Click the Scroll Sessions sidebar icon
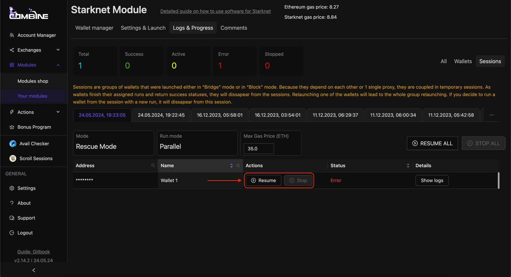The height and width of the screenshot is (277, 511). click(13, 159)
